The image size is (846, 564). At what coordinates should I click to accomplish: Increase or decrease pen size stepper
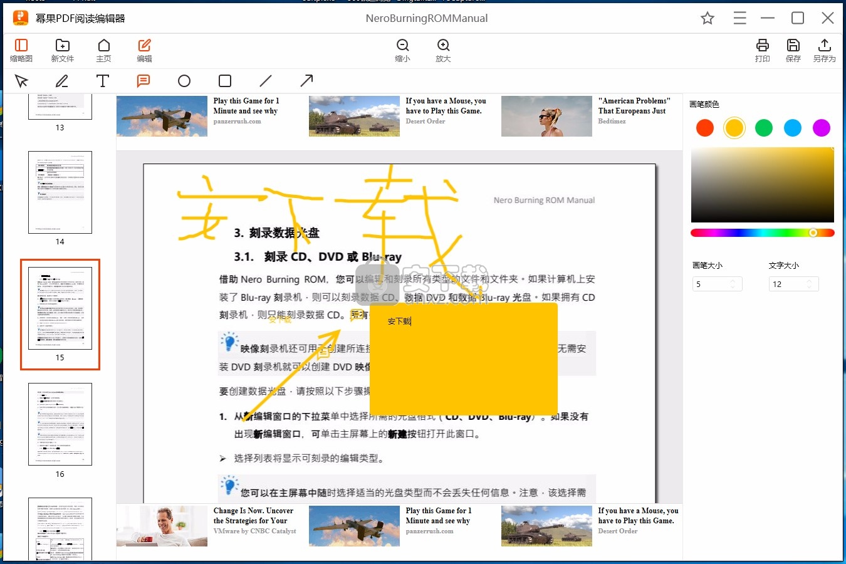[733, 284]
